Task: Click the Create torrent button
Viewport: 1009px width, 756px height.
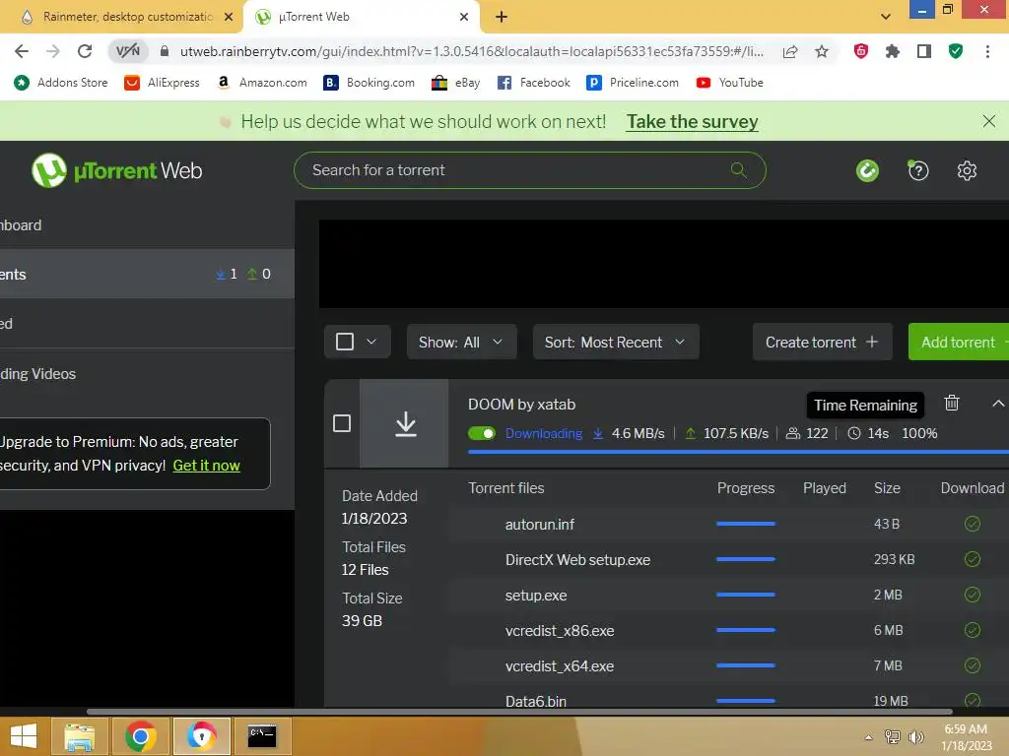Action: (x=822, y=342)
